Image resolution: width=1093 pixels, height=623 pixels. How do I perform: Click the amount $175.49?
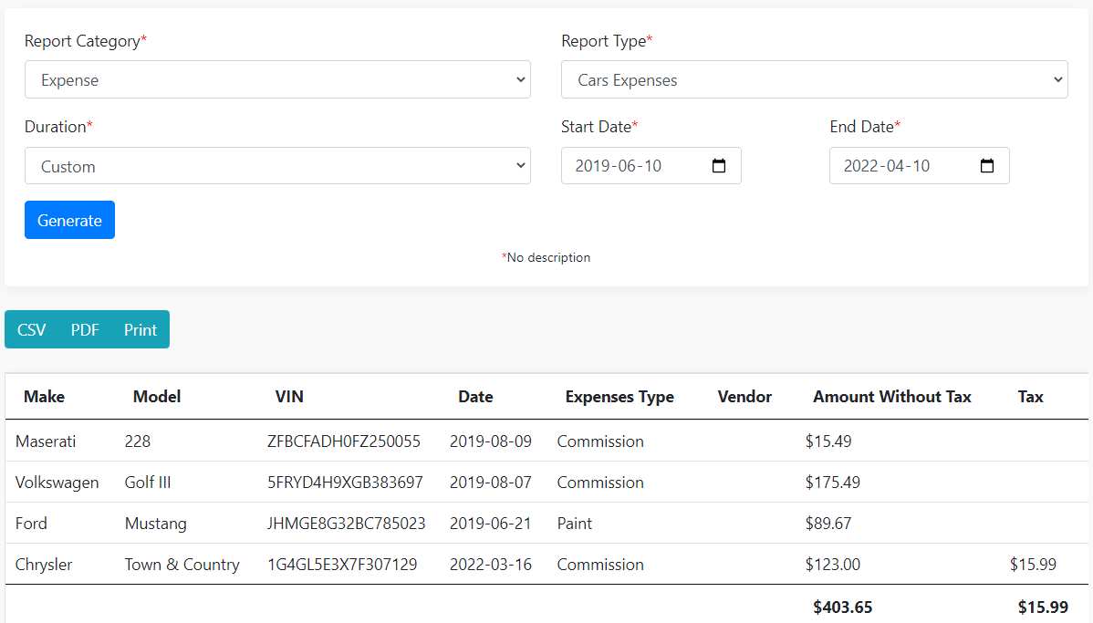(832, 483)
